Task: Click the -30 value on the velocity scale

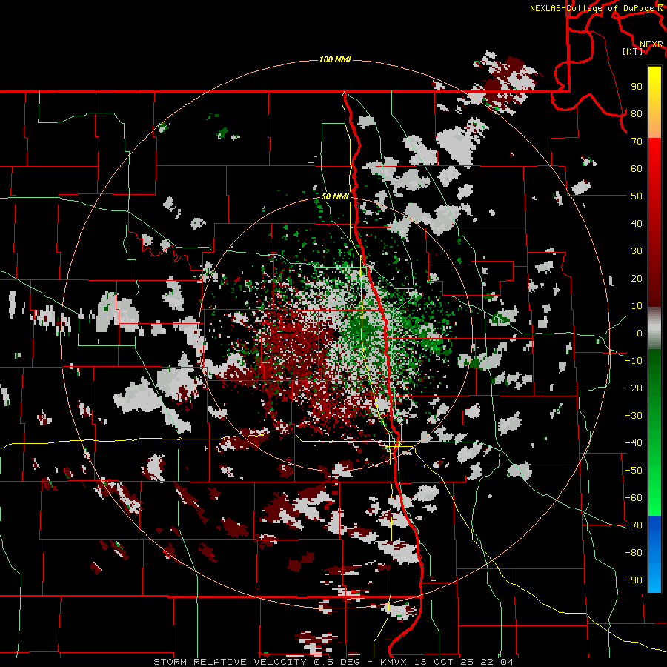Action: (x=634, y=416)
